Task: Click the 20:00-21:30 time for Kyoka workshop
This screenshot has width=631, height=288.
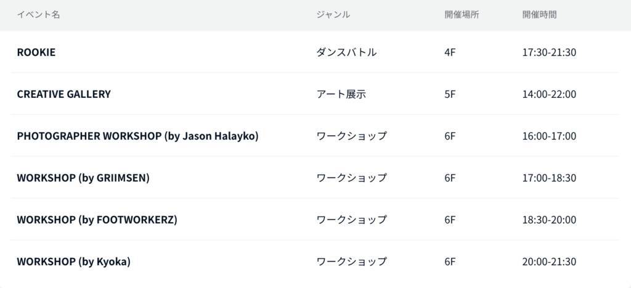Action: tap(548, 262)
